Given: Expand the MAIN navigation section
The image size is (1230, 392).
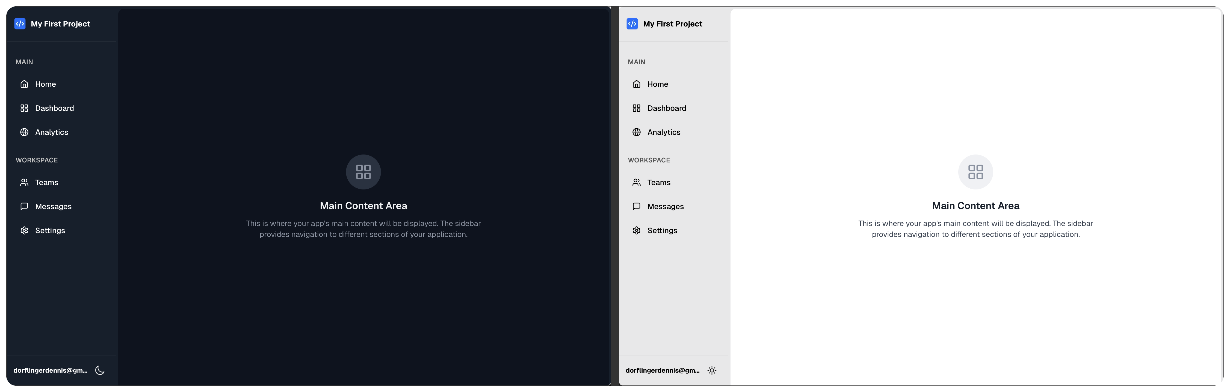Looking at the screenshot, I should (x=24, y=62).
